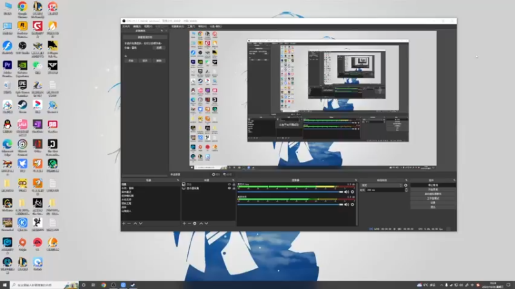Mute the first audio mixer channel
Image resolution: width=515 pixels, height=289 pixels.
(346, 192)
